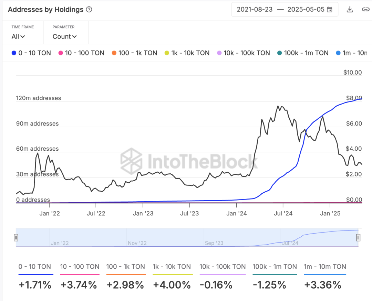The height and width of the screenshot is (301, 372).
Task: Open the Parameter Count dropdown
Action: [64, 36]
